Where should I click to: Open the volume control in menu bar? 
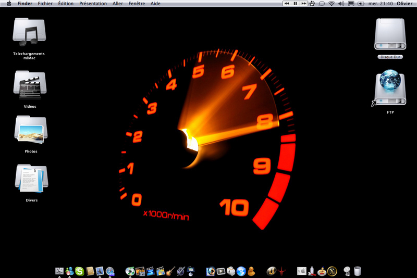click(341, 4)
